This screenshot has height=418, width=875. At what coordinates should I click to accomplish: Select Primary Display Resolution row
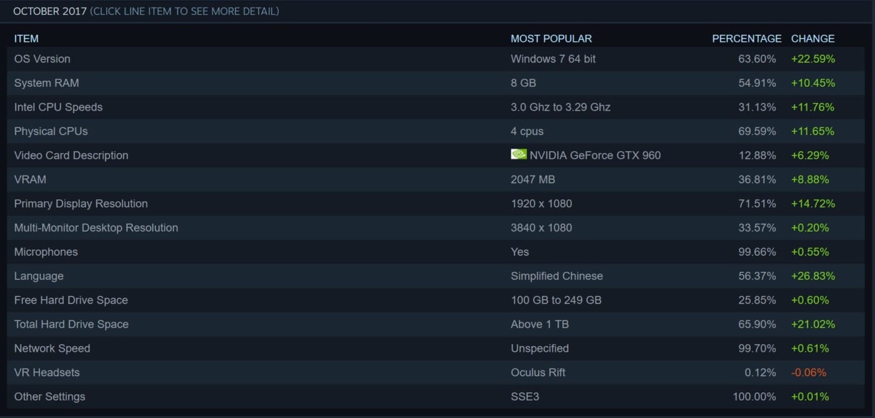tap(81, 204)
